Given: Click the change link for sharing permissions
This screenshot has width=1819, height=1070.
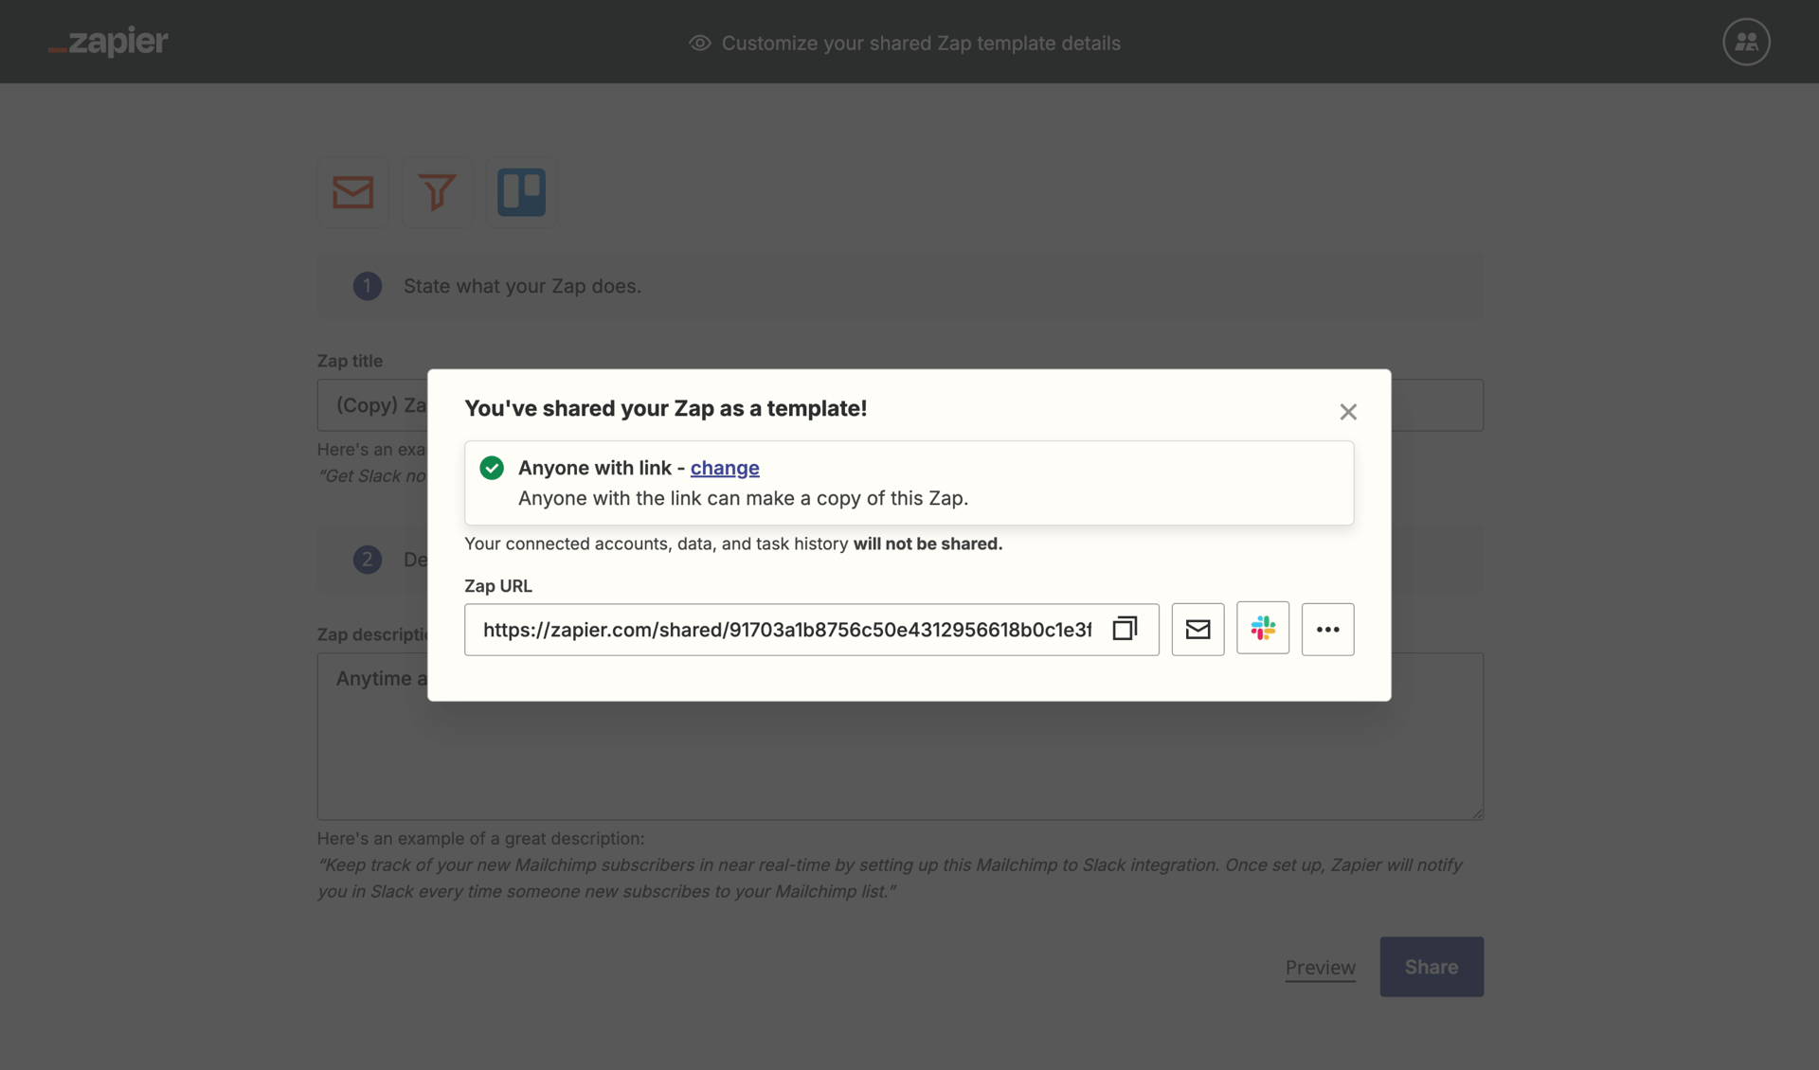Looking at the screenshot, I should [725, 468].
